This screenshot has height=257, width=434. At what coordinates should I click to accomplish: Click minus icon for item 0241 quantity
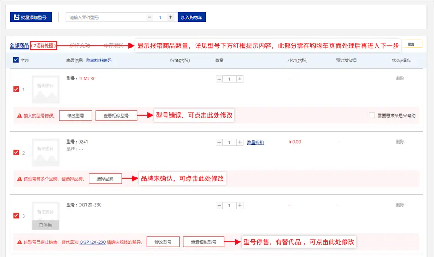click(219, 142)
